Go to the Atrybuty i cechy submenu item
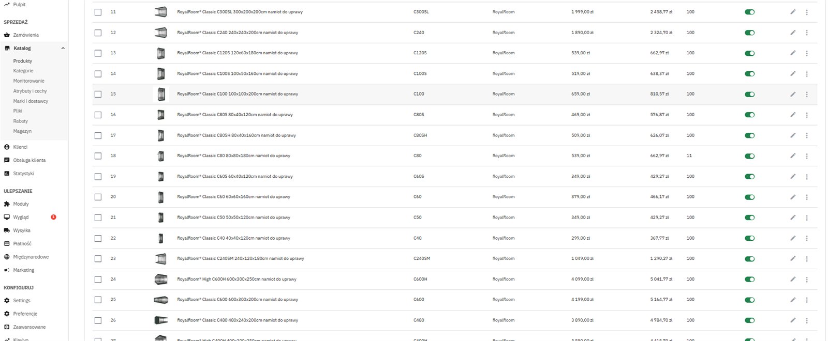The image size is (828, 341). click(30, 91)
